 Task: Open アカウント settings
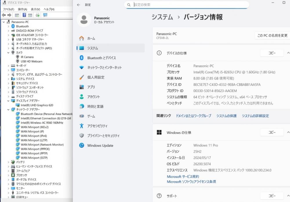coord(110,97)
